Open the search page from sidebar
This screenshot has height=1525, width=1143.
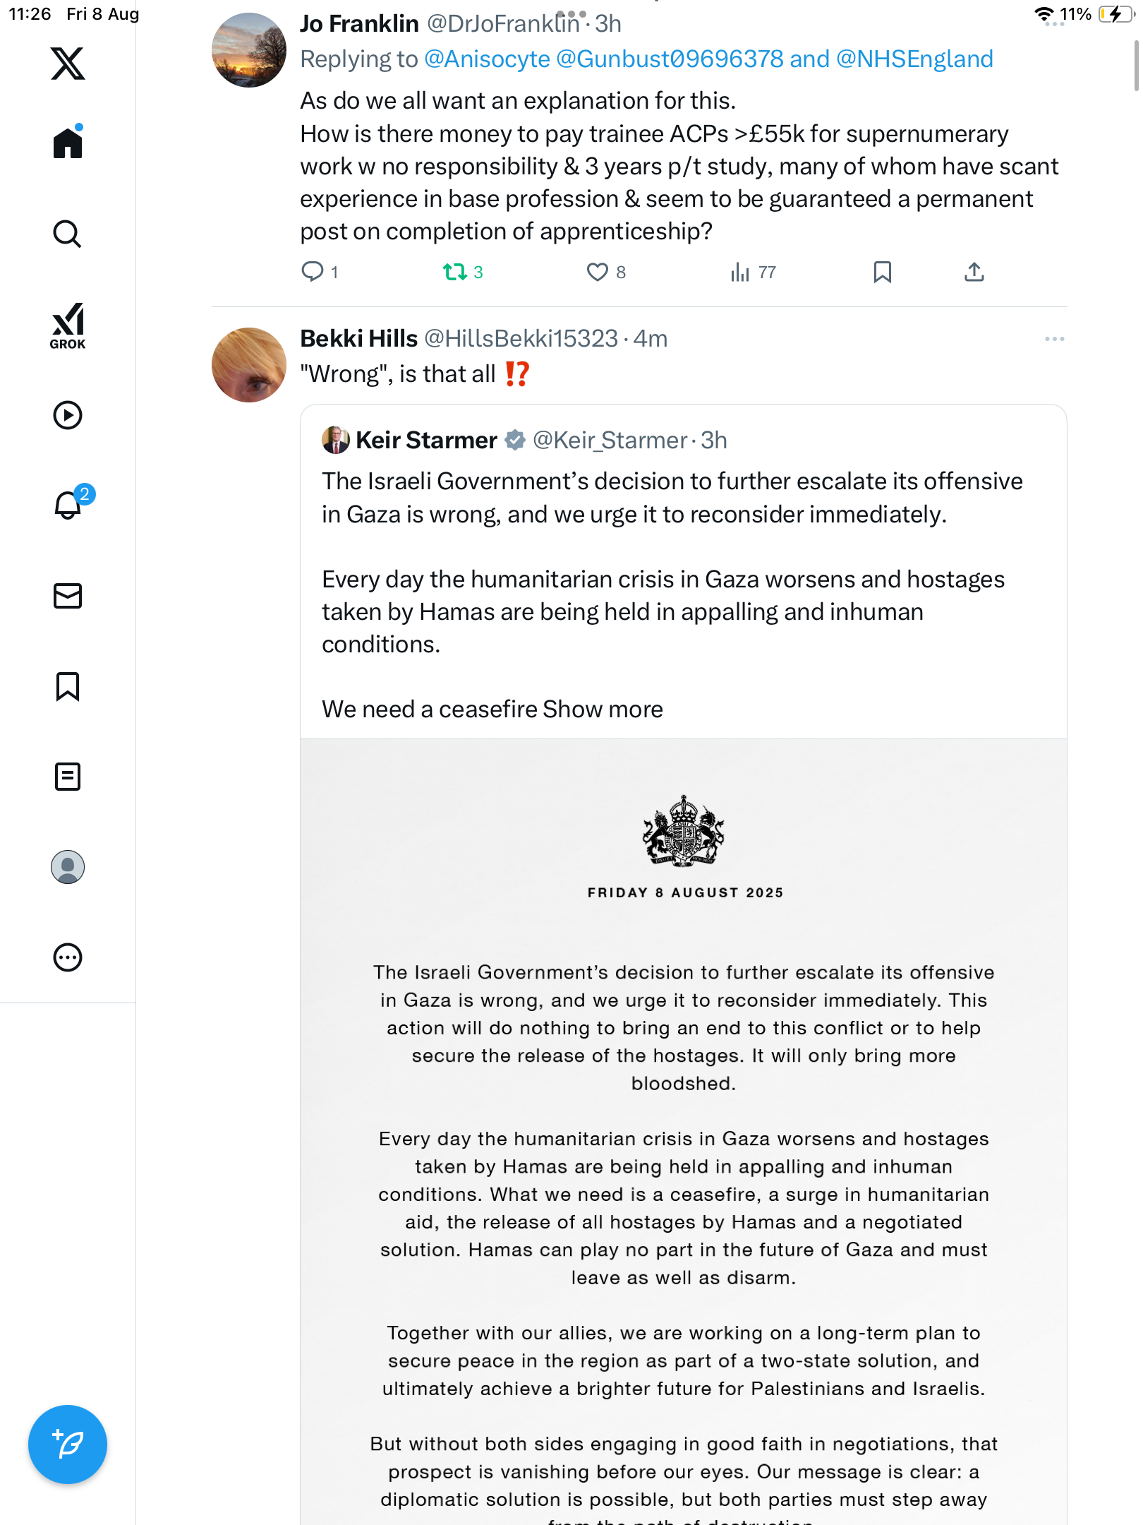pyautogui.click(x=68, y=234)
